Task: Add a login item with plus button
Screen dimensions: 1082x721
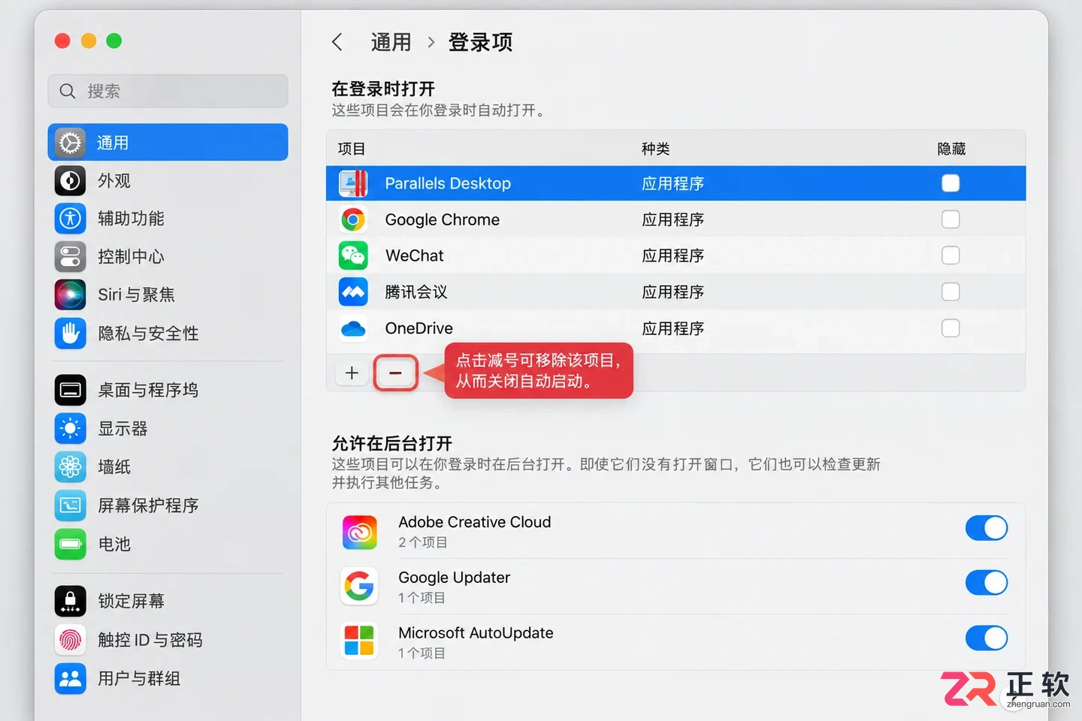Action: 352,373
